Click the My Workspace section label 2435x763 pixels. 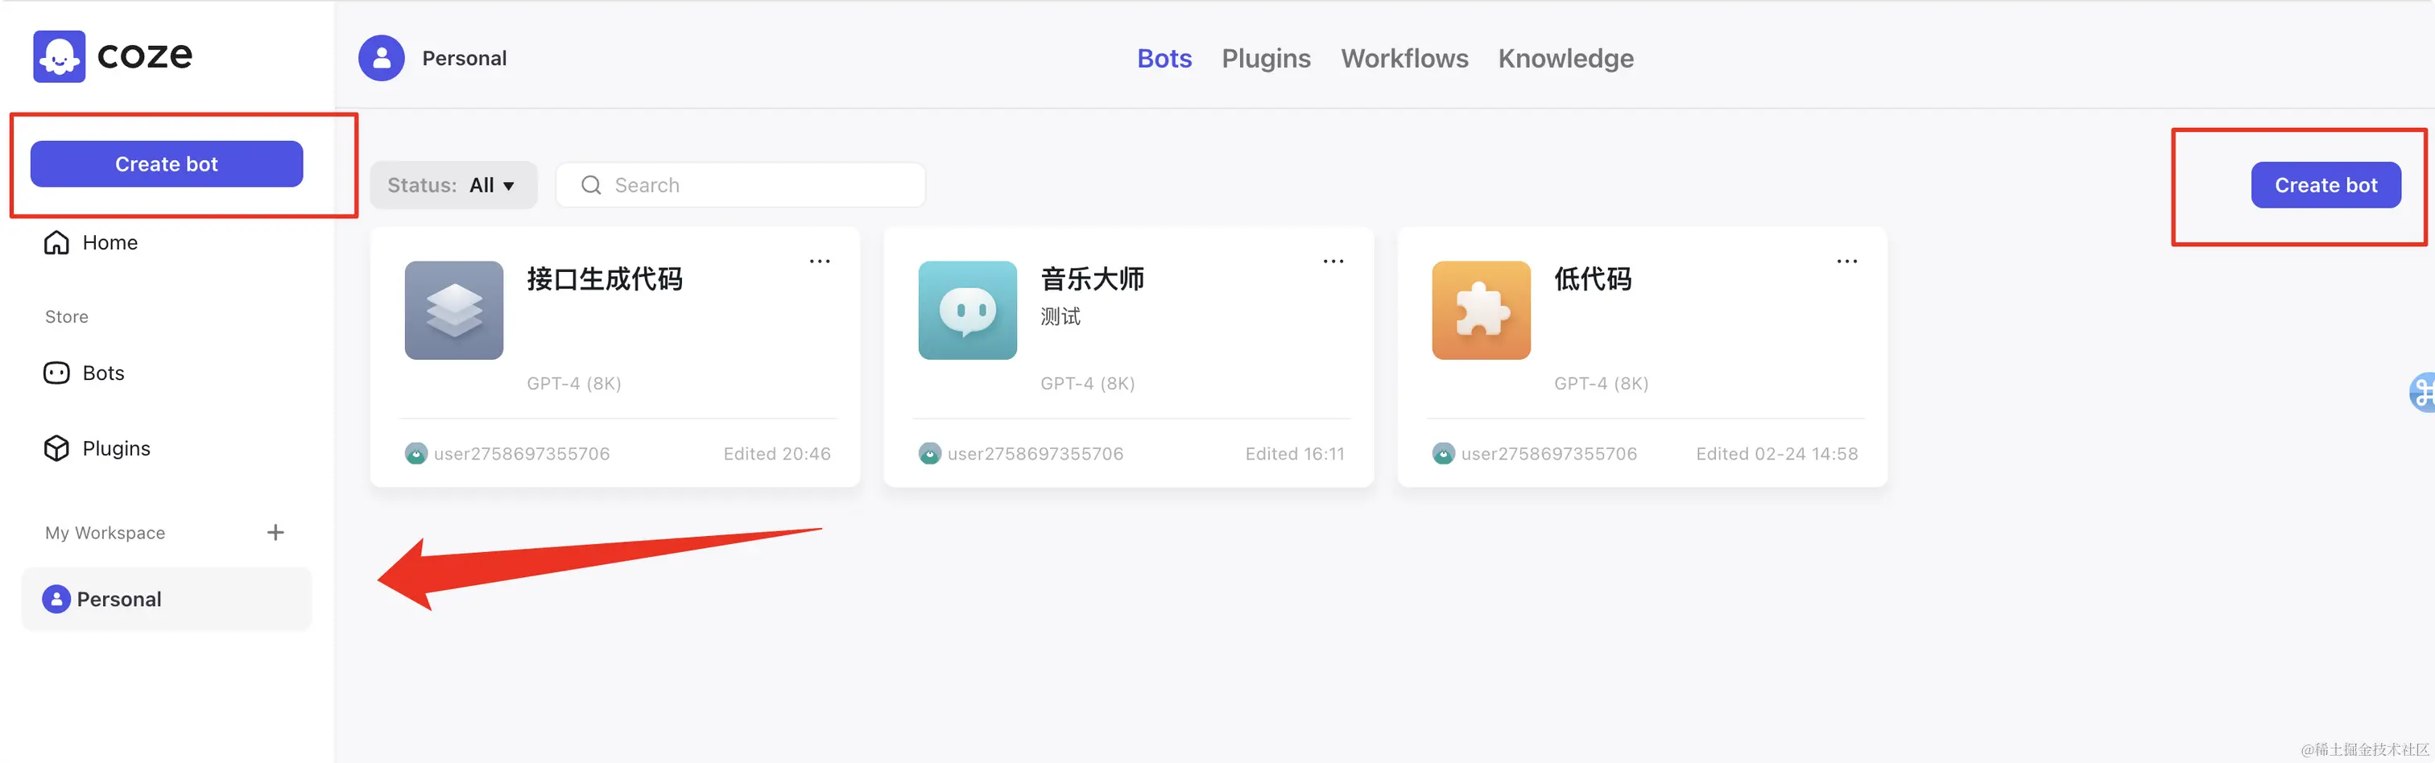[105, 533]
